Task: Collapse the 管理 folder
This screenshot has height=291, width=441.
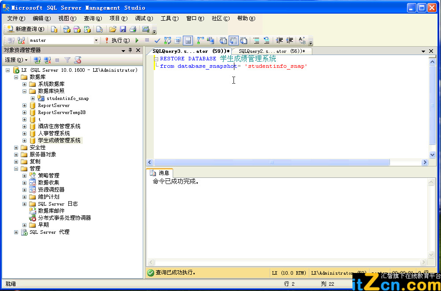Action: [16, 169]
